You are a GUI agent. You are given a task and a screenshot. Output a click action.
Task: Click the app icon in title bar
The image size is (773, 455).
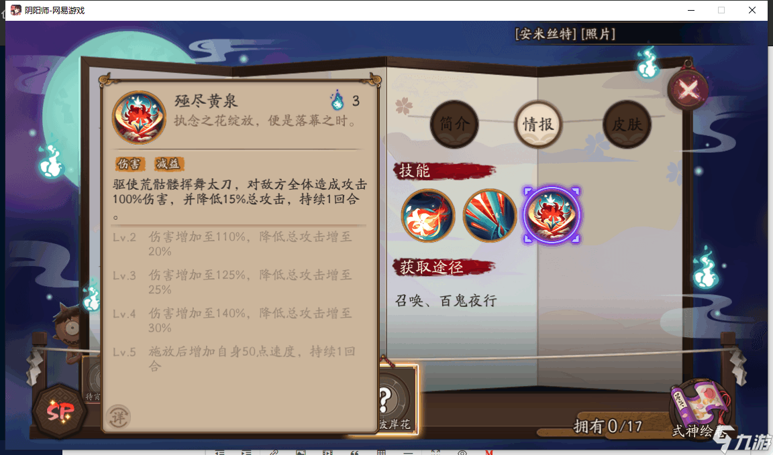tap(16, 10)
